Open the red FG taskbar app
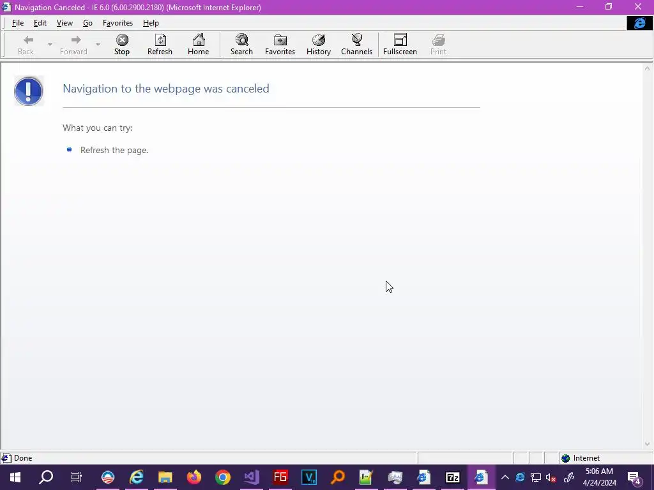 point(280,477)
